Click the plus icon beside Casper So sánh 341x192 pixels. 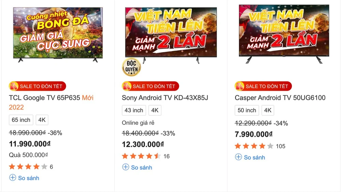coord(238,157)
